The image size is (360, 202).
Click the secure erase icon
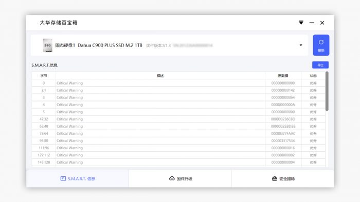(274, 178)
